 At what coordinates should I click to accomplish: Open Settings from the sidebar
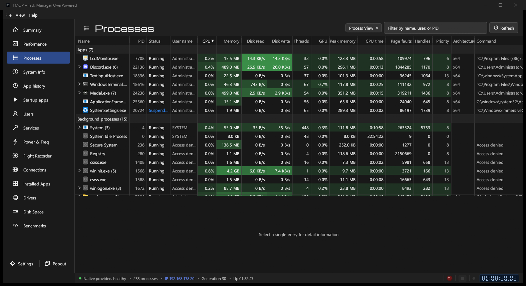coord(22,264)
